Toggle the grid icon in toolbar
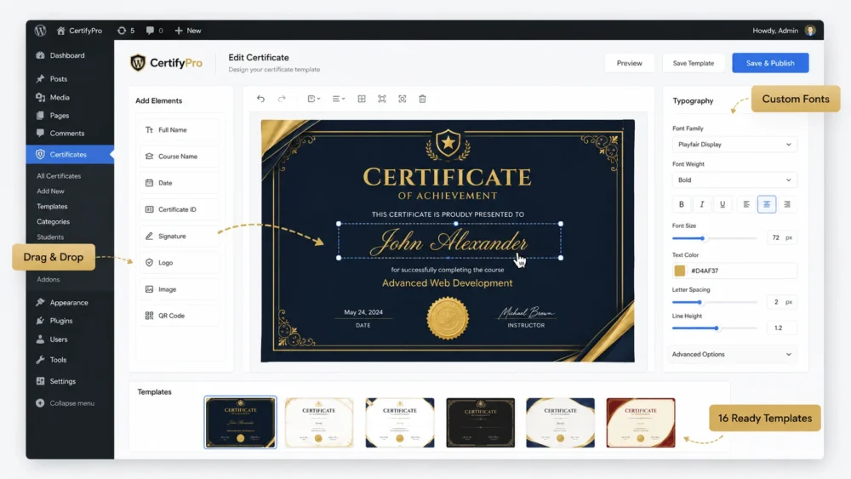 [362, 99]
